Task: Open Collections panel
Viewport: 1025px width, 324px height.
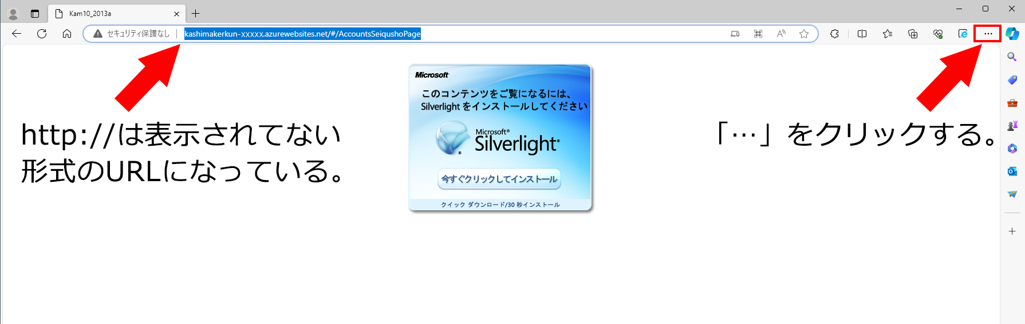Action: click(x=913, y=34)
